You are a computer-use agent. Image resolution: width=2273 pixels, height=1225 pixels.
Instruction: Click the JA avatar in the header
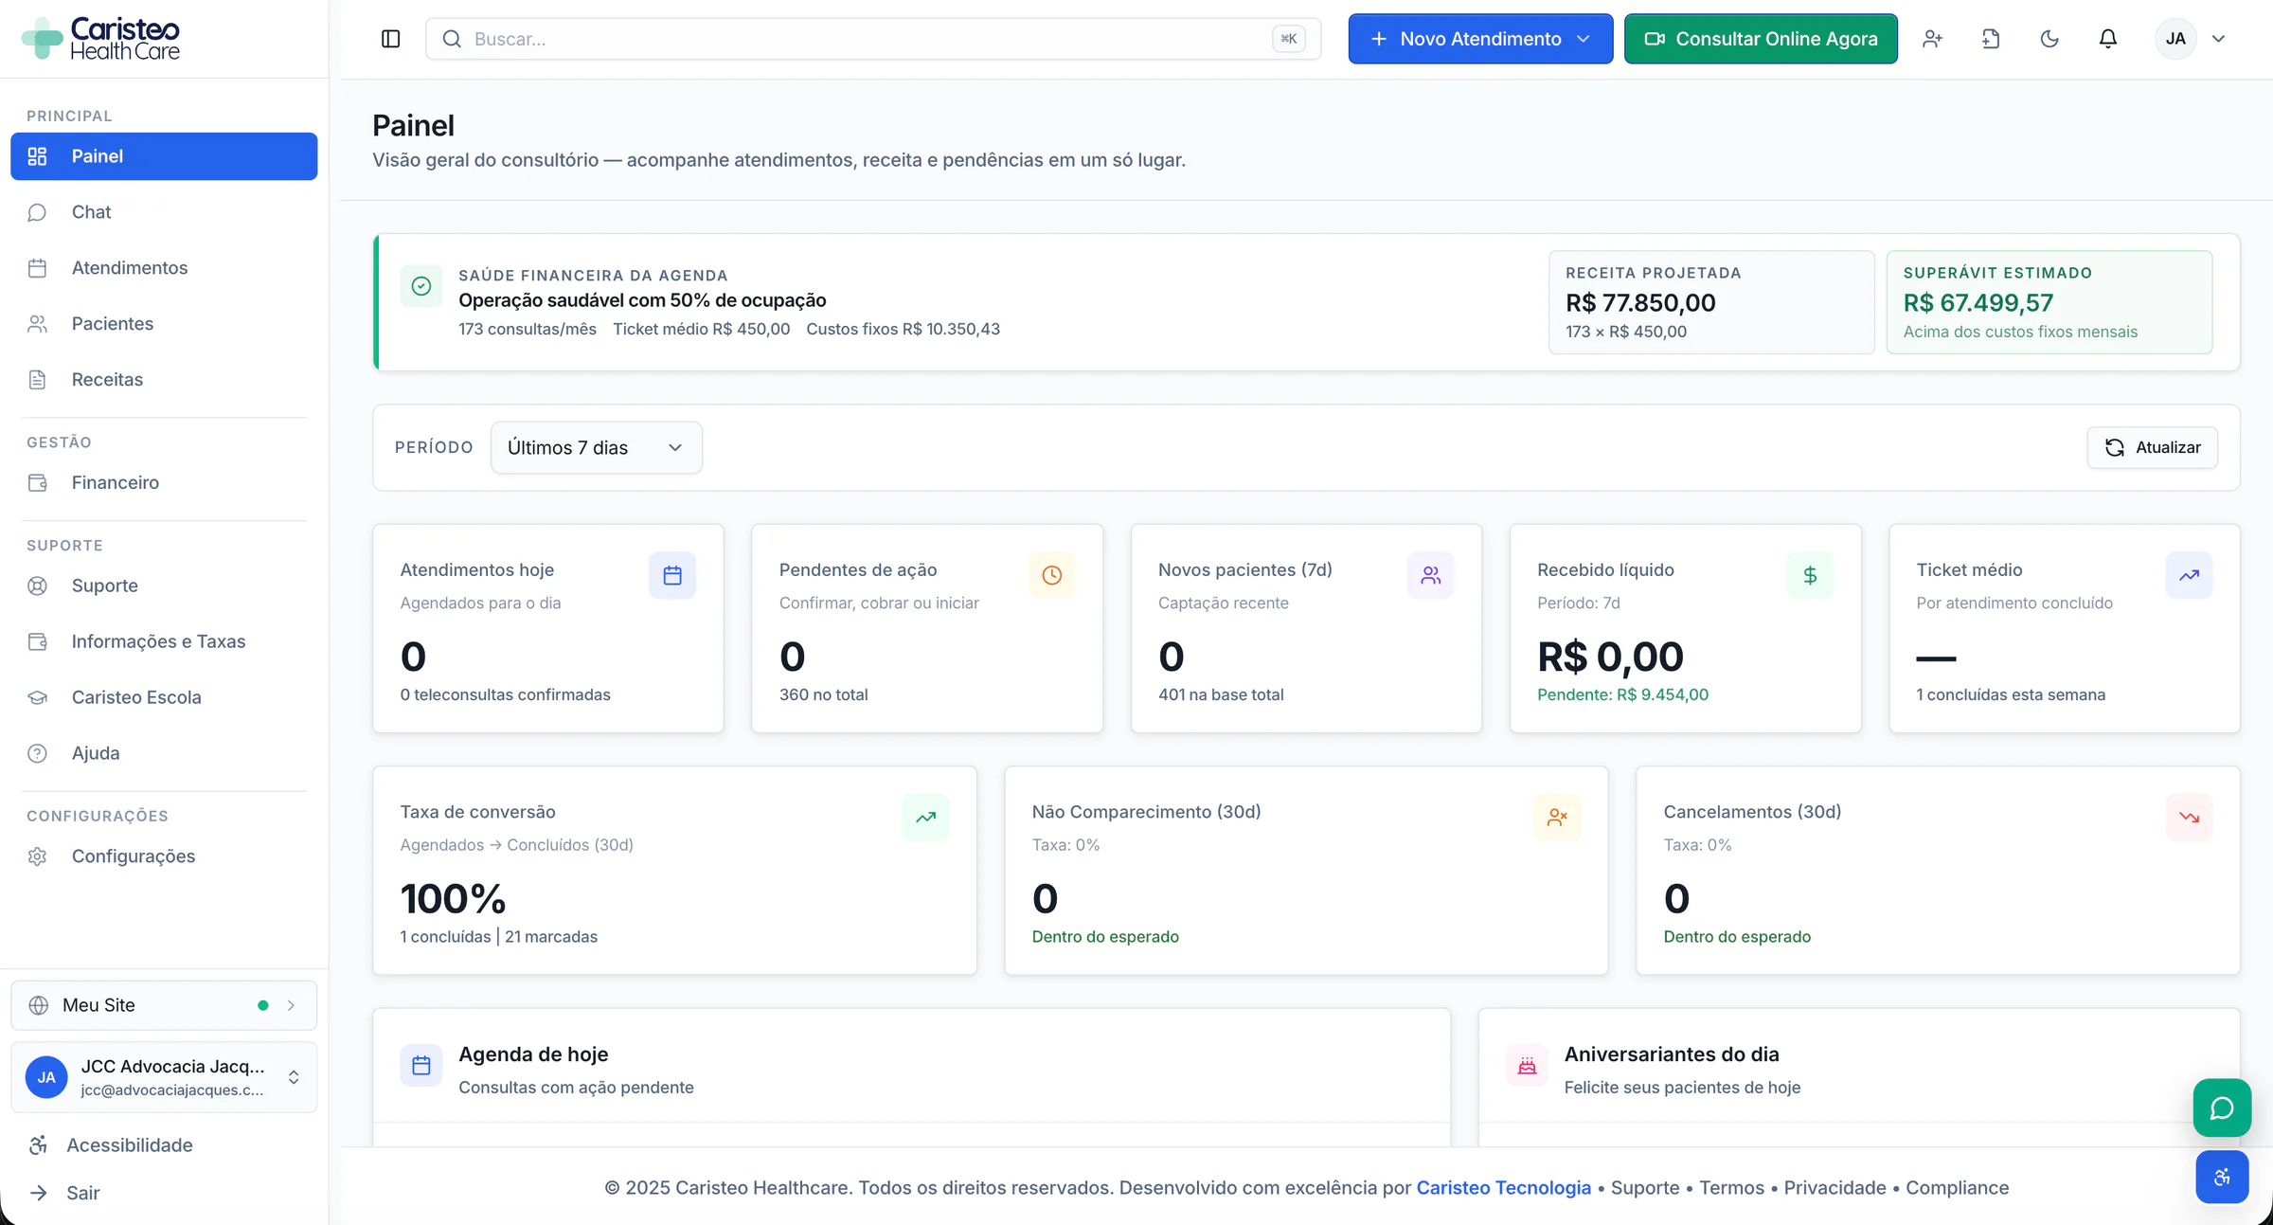point(2175,39)
